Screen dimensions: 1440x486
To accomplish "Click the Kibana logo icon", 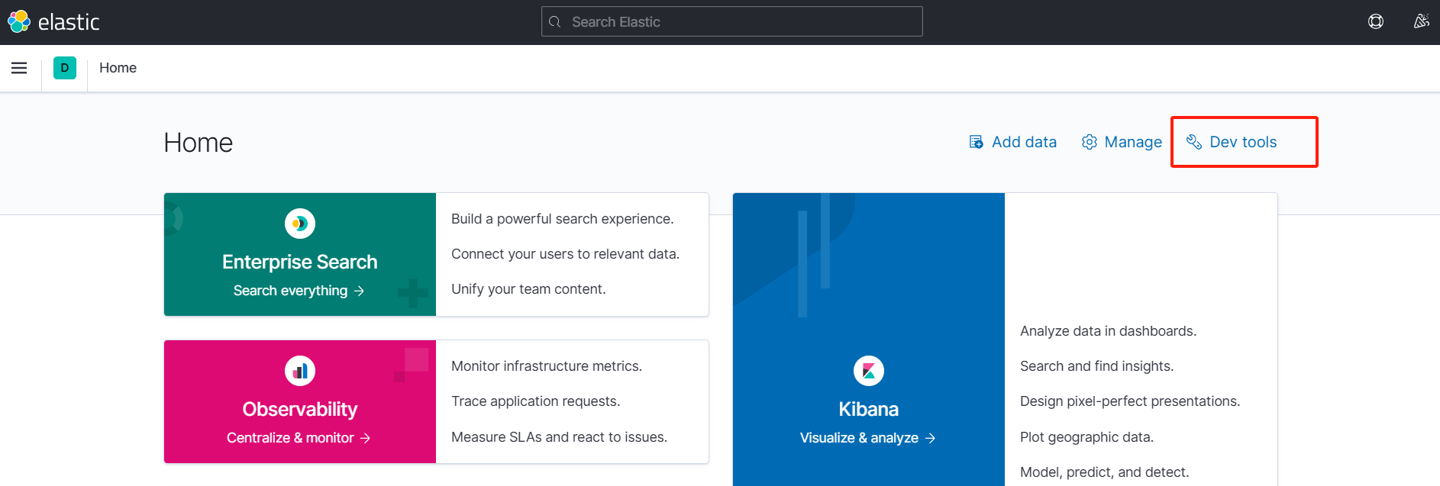I will (x=869, y=371).
